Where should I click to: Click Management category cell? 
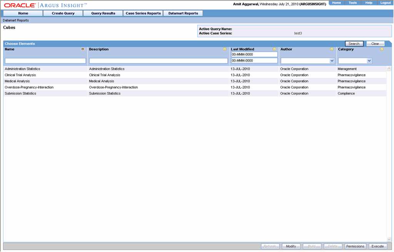point(347,69)
